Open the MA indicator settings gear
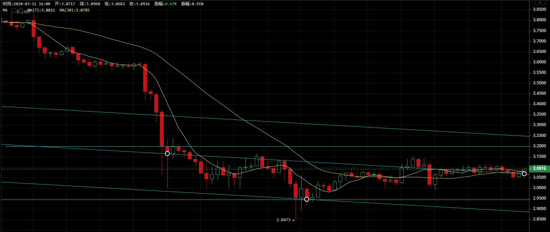 click(x=14, y=10)
